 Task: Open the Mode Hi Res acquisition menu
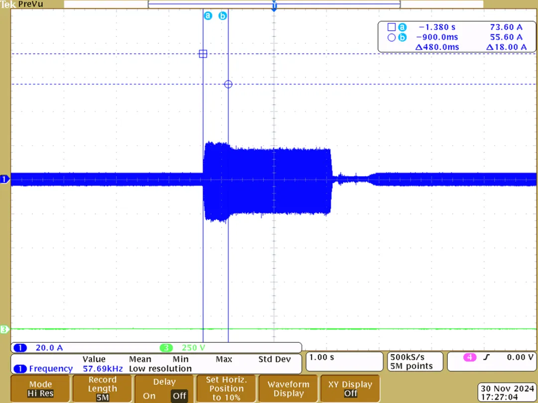[x=40, y=389]
